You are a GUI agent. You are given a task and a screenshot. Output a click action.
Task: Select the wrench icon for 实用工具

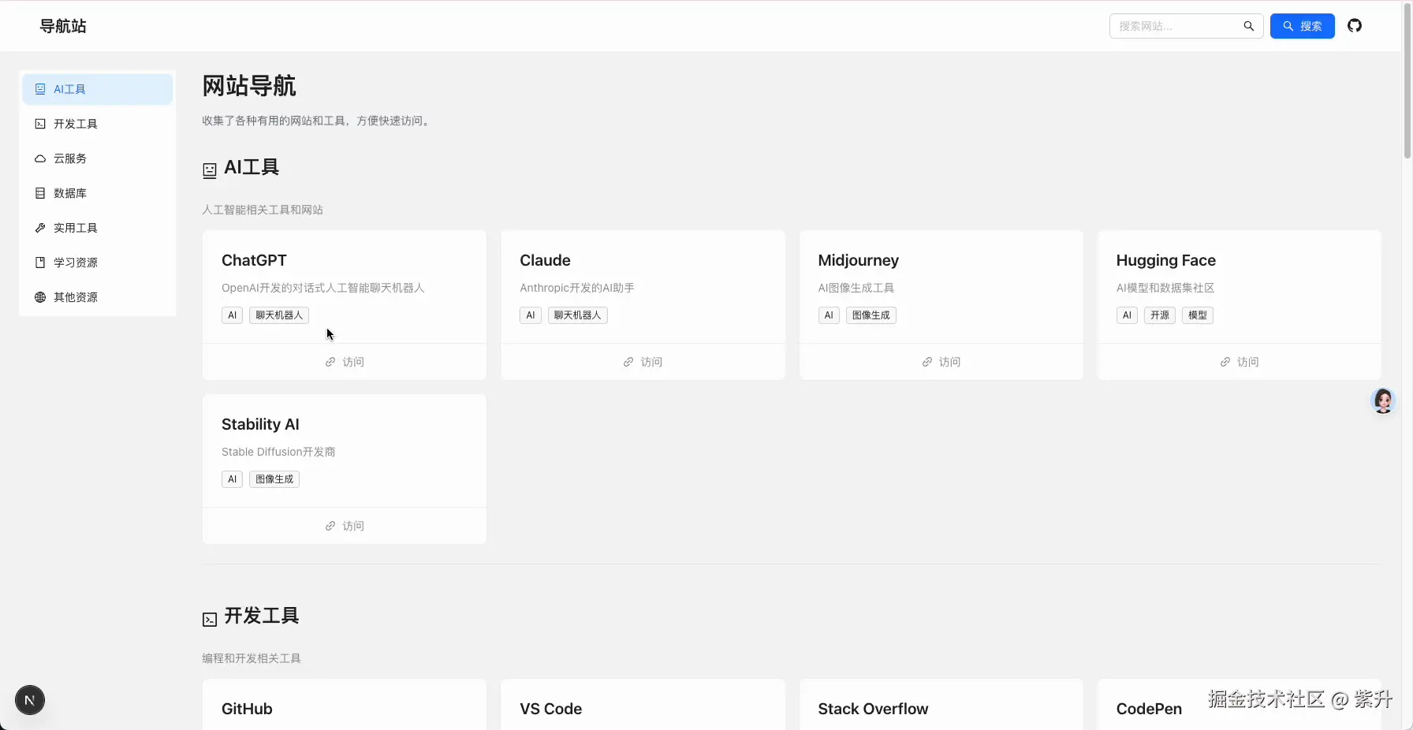pyautogui.click(x=39, y=228)
